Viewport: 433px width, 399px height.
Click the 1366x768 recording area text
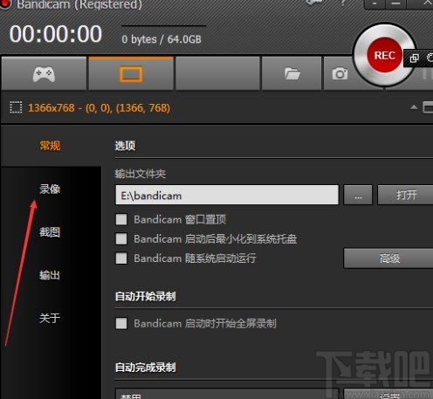(99, 108)
